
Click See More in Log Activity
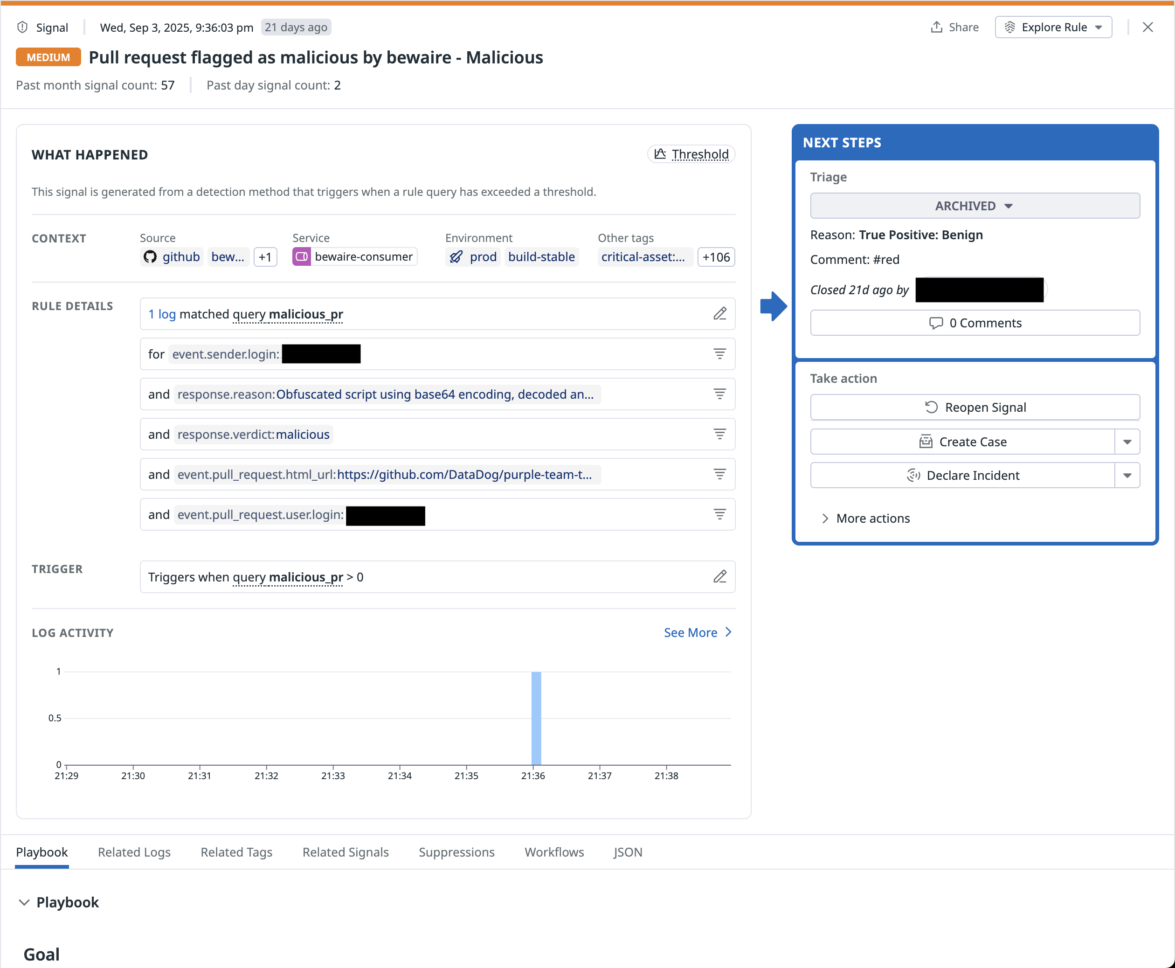tap(691, 632)
